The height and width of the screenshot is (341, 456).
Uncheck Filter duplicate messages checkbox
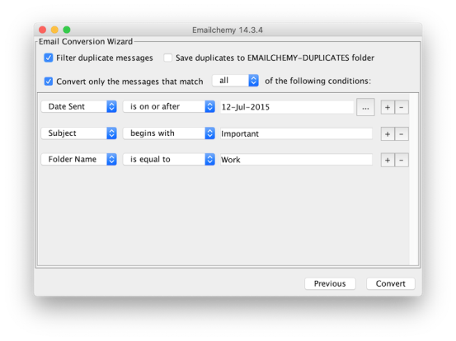(49, 58)
